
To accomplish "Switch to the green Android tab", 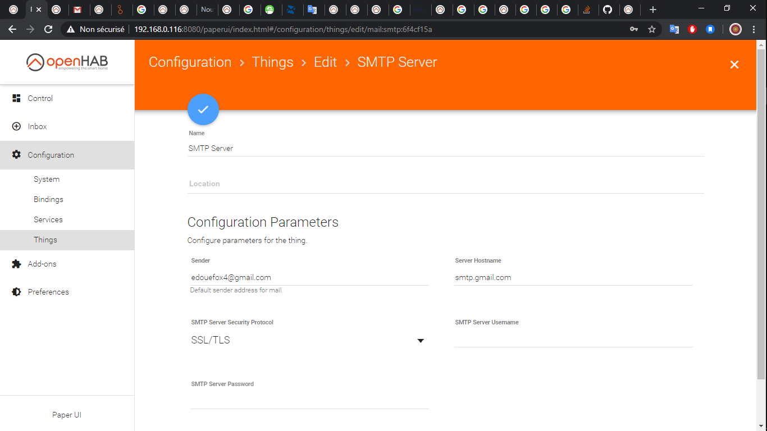I will coord(270,10).
